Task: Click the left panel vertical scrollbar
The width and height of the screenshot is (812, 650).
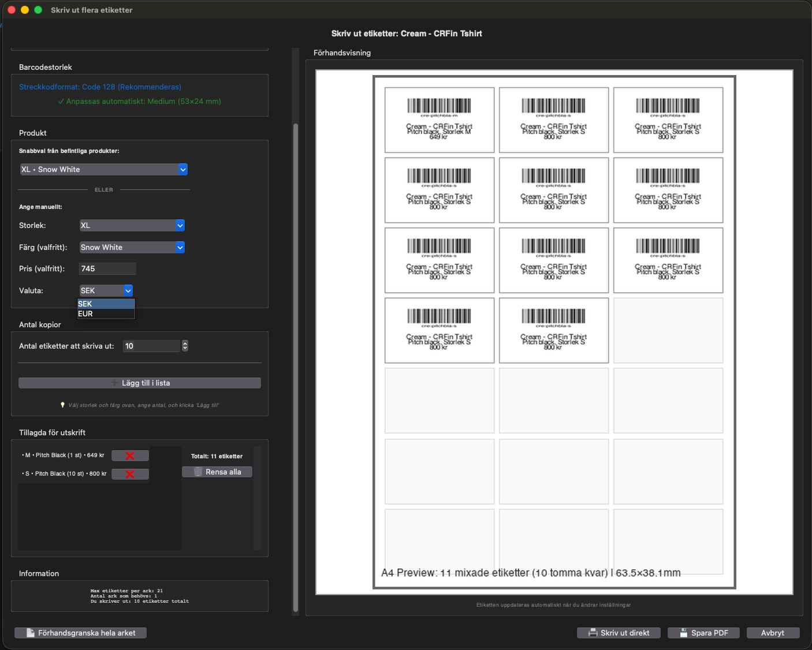Action: pyautogui.click(x=296, y=367)
